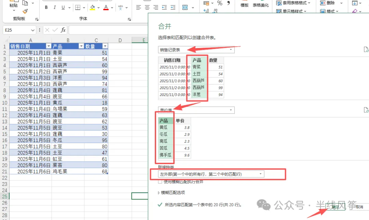Open the 格式 cells menu

[x=329, y=11]
